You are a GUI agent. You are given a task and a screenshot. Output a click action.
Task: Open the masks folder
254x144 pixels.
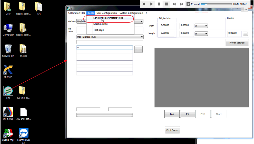23,49
